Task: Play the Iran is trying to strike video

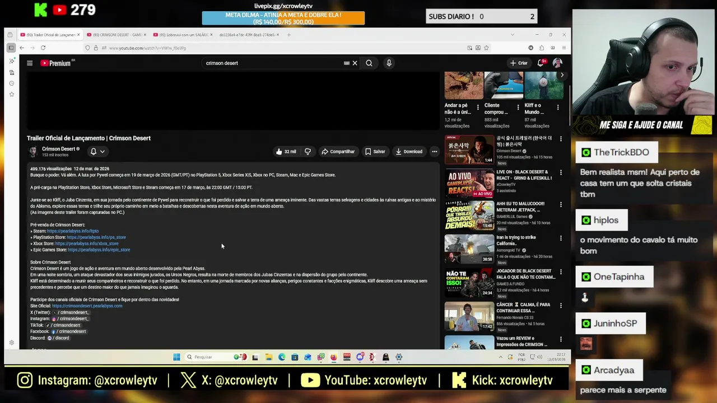Action: pyautogui.click(x=469, y=249)
